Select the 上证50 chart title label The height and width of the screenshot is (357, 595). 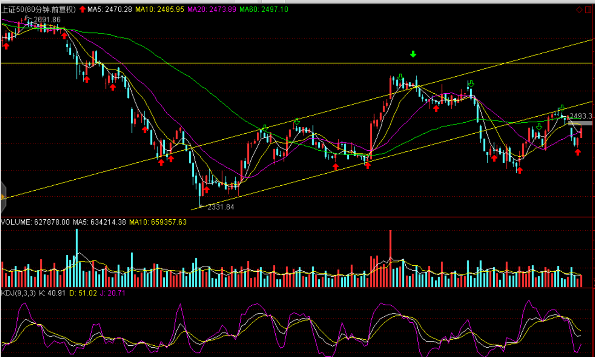coord(38,9)
